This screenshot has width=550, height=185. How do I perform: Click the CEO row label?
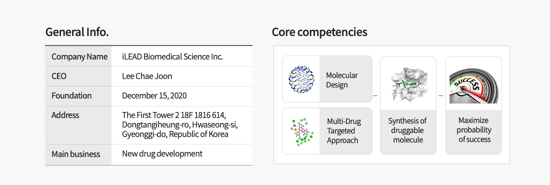click(x=59, y=76)
